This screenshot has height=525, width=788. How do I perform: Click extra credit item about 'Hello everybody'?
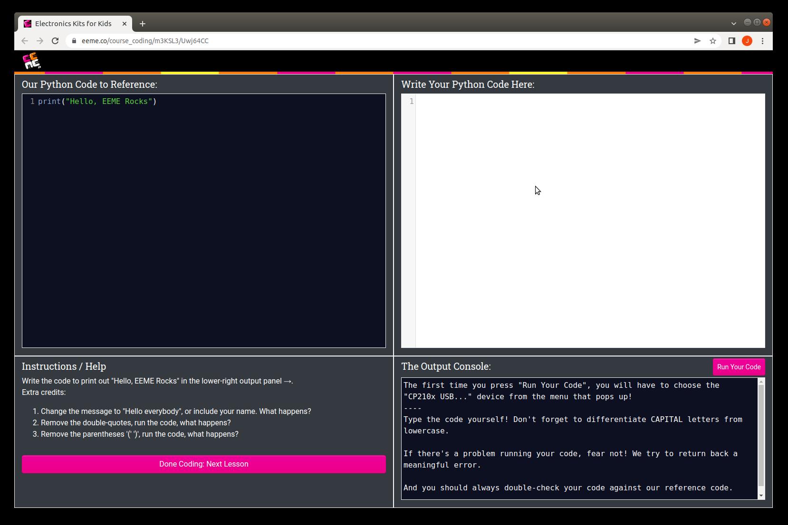click(176, 412)
